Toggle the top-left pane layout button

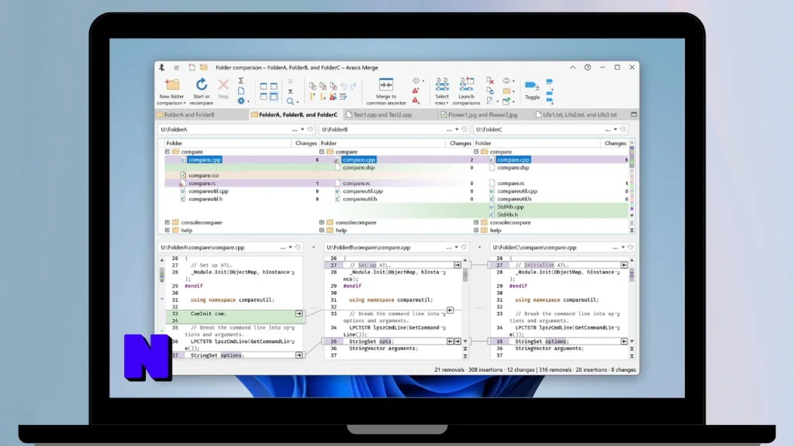pos(264,87)
